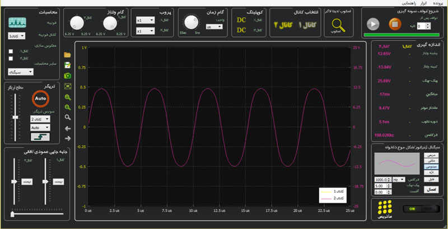The image size is (448, 229).
Task: Toggle channel 1 coupling DC label
Action: [241, 20]
